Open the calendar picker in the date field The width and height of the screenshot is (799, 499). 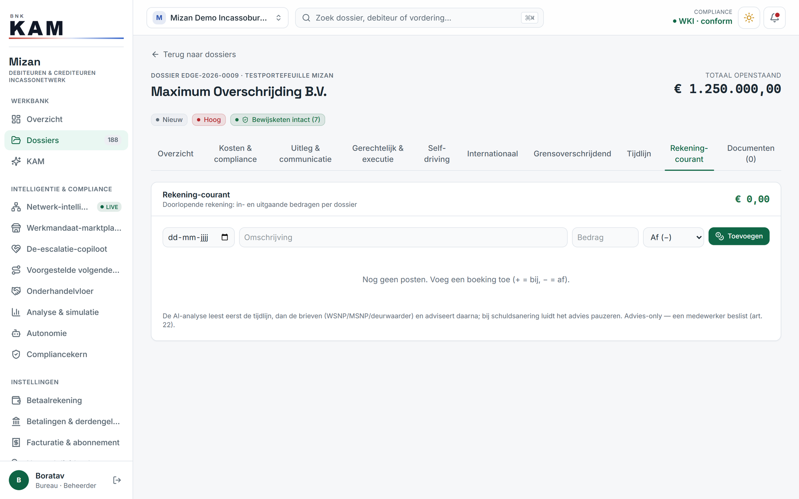225,237
